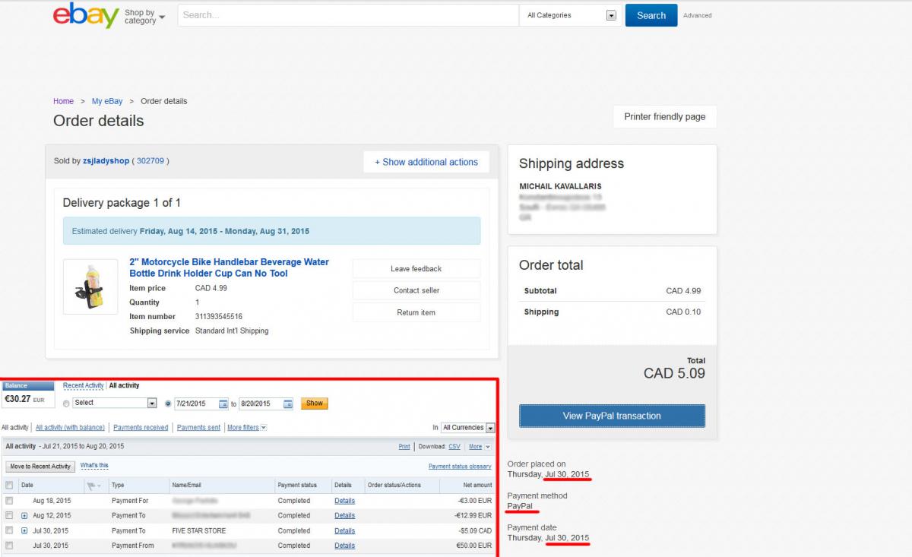Click the FIVE STAR STORE name cell
The height and width of the screenshot is (557, 912).
point(200,530)
